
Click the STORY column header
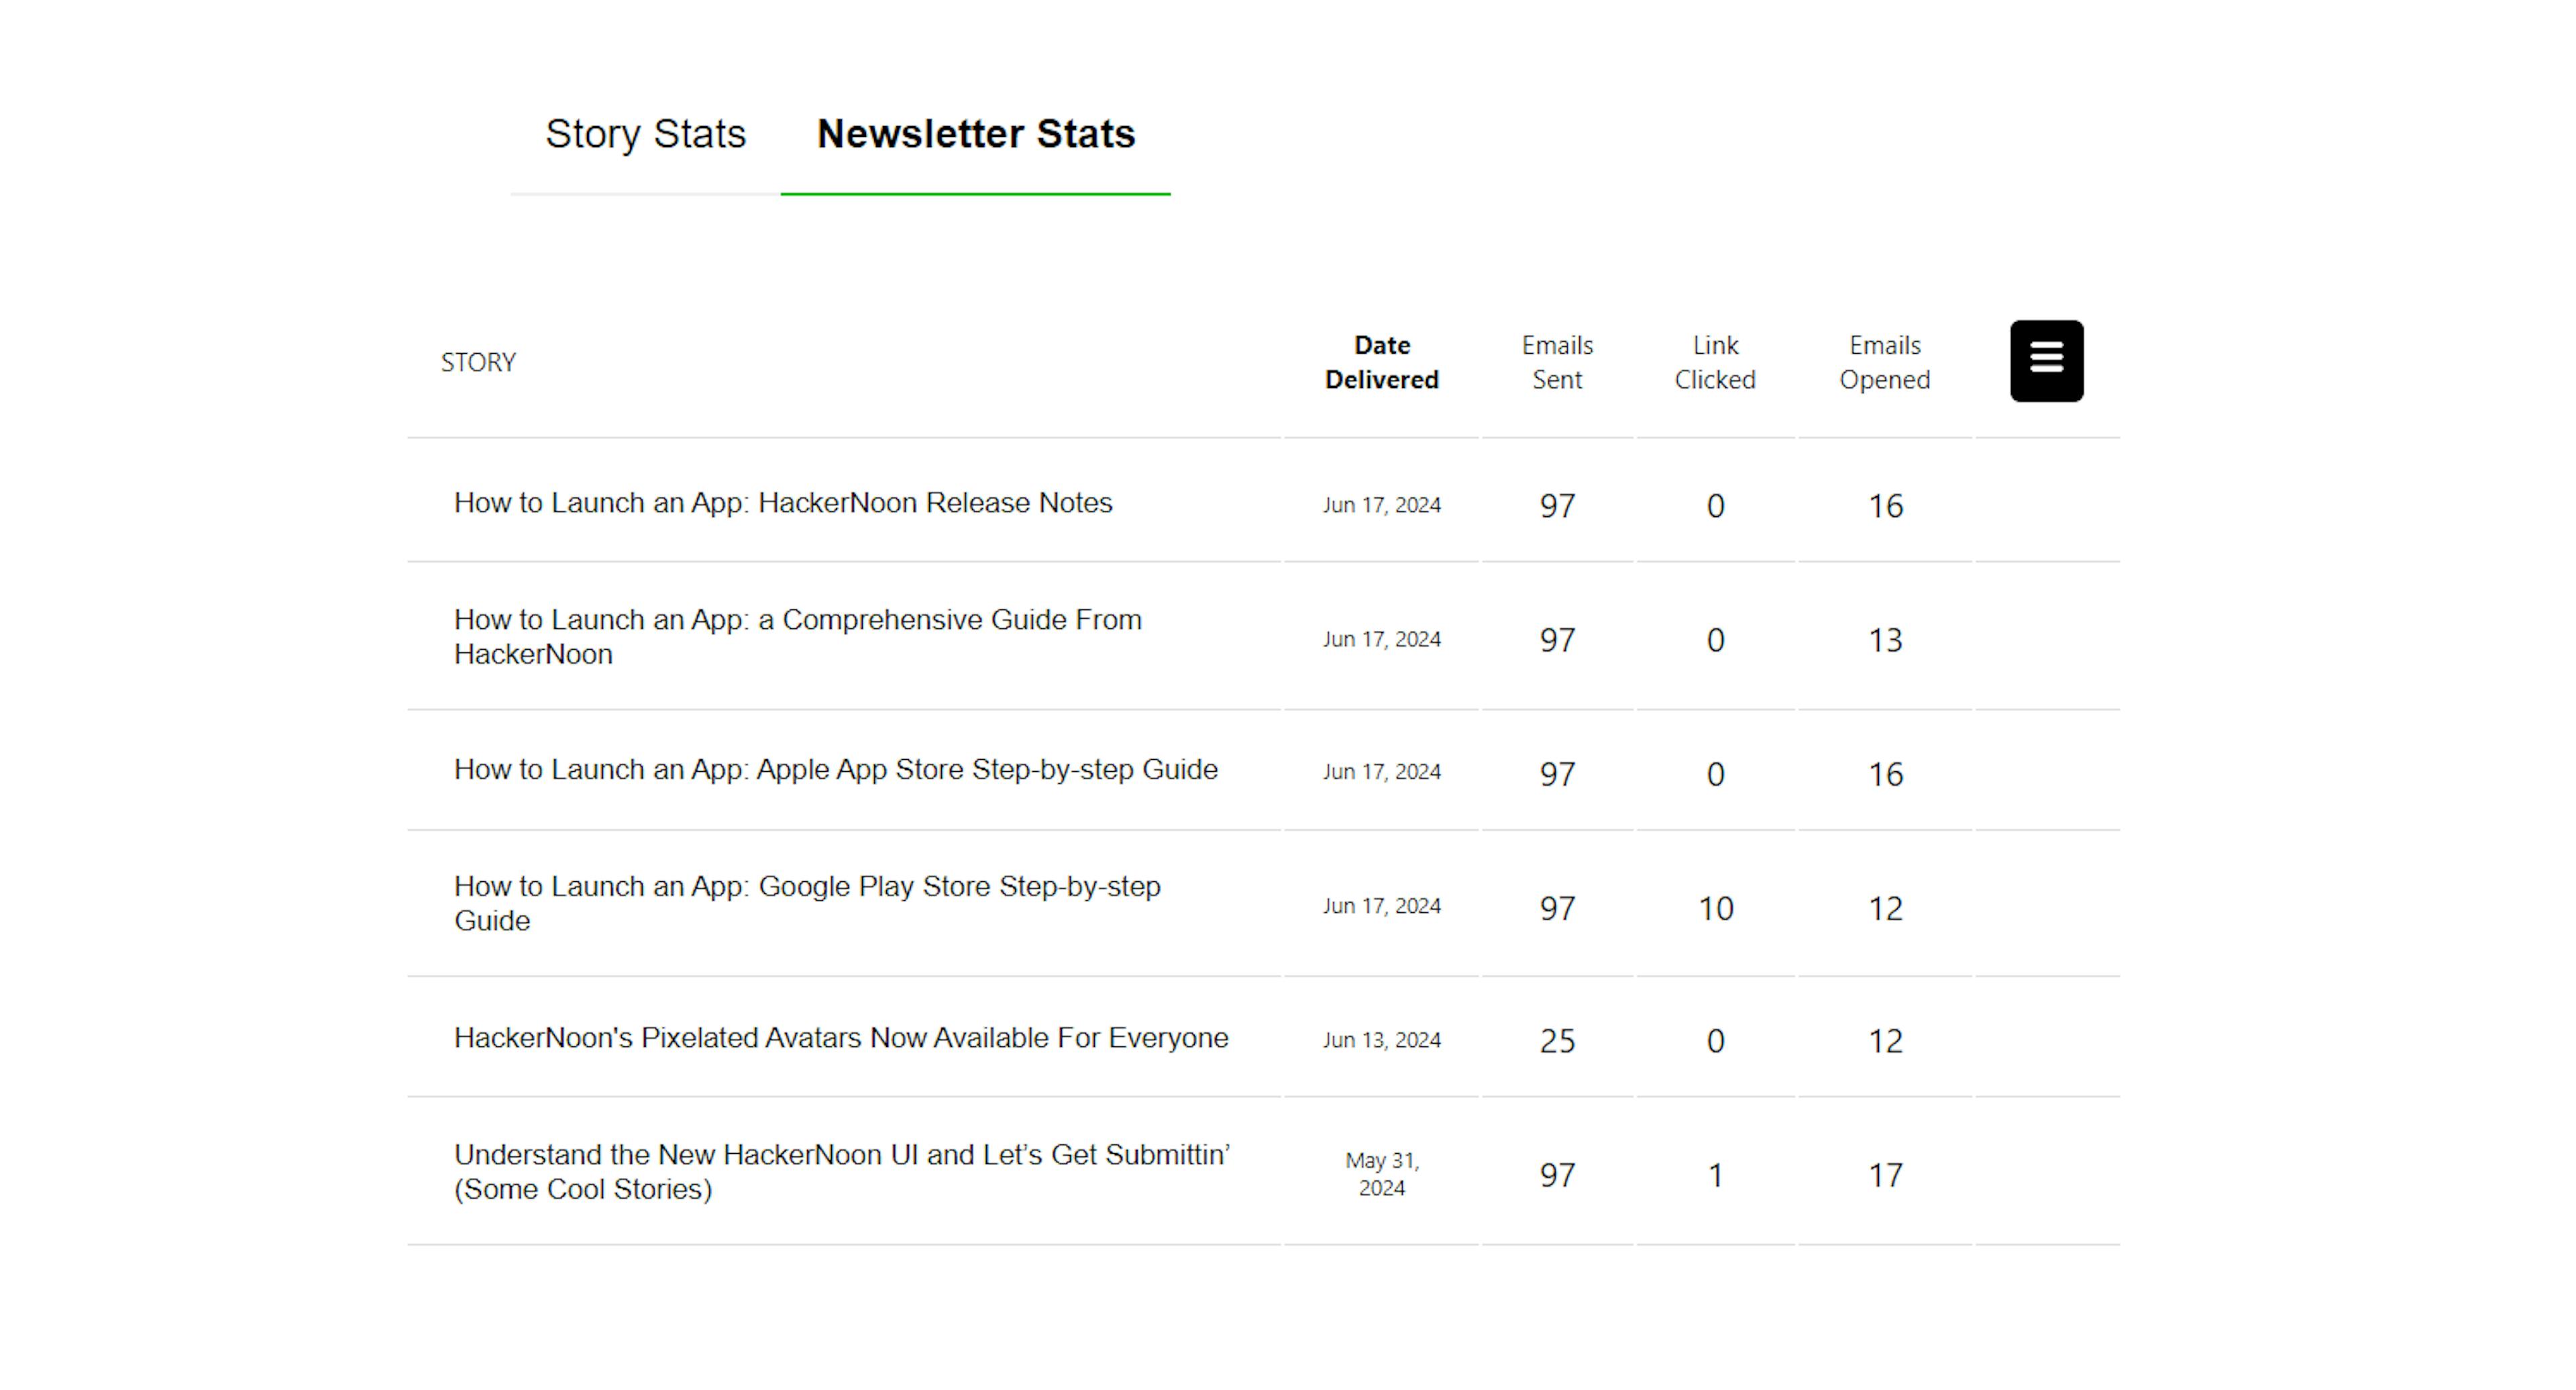pos(478,362)
